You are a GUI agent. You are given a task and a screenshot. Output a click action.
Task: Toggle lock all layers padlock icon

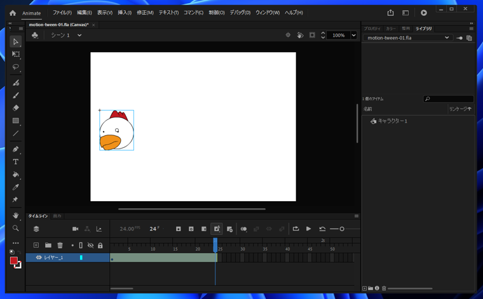pos(100,245)
